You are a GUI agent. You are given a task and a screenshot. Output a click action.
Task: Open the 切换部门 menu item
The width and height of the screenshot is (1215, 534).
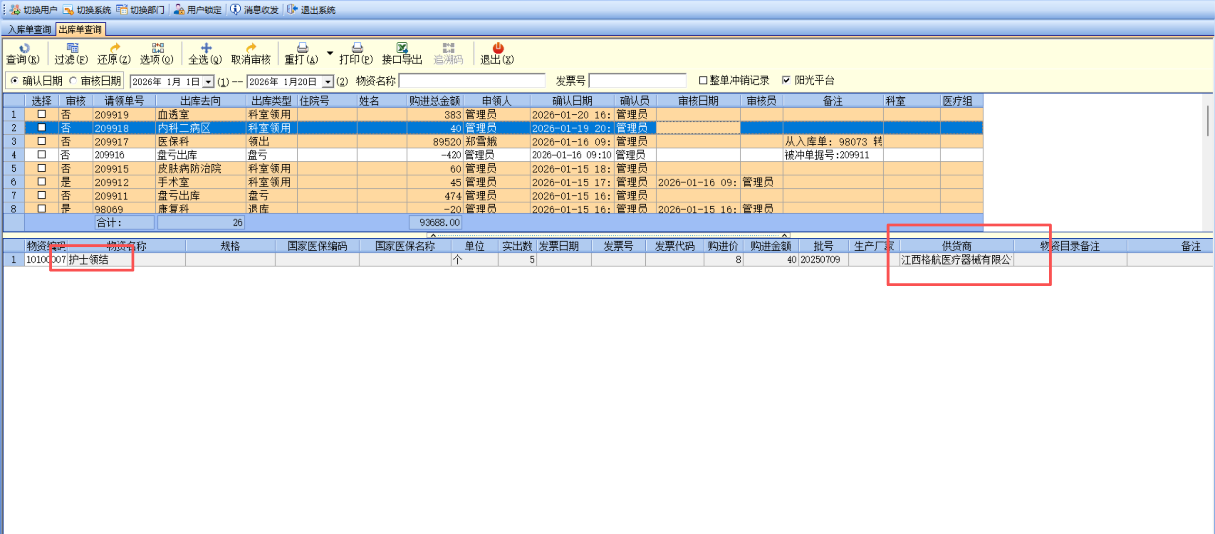coord(141,9)
